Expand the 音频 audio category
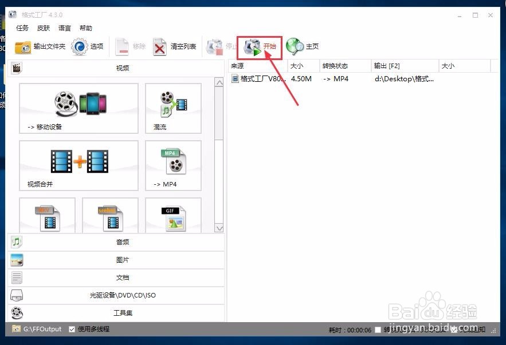 tap(116, 242)
